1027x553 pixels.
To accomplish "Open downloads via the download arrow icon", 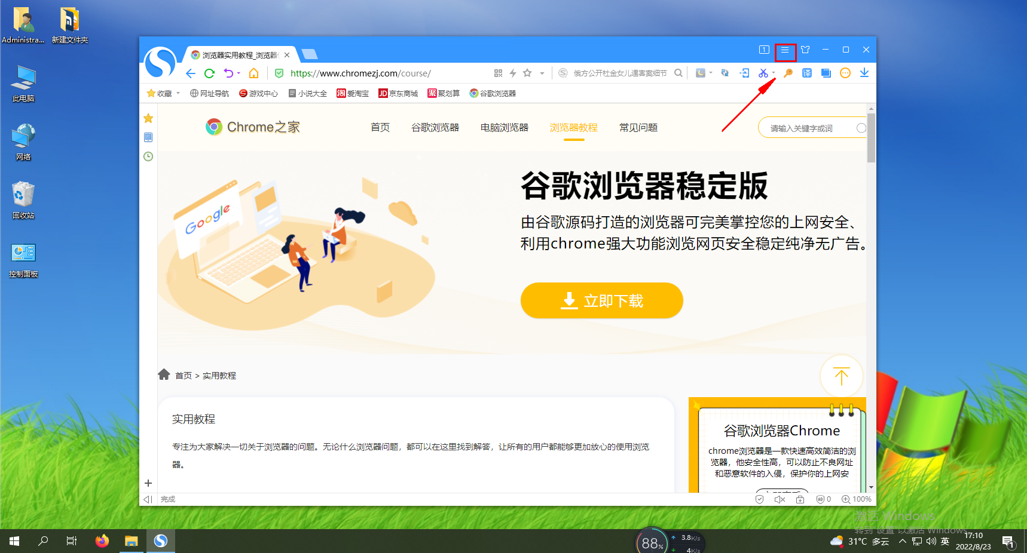I will tap(864, 73).
